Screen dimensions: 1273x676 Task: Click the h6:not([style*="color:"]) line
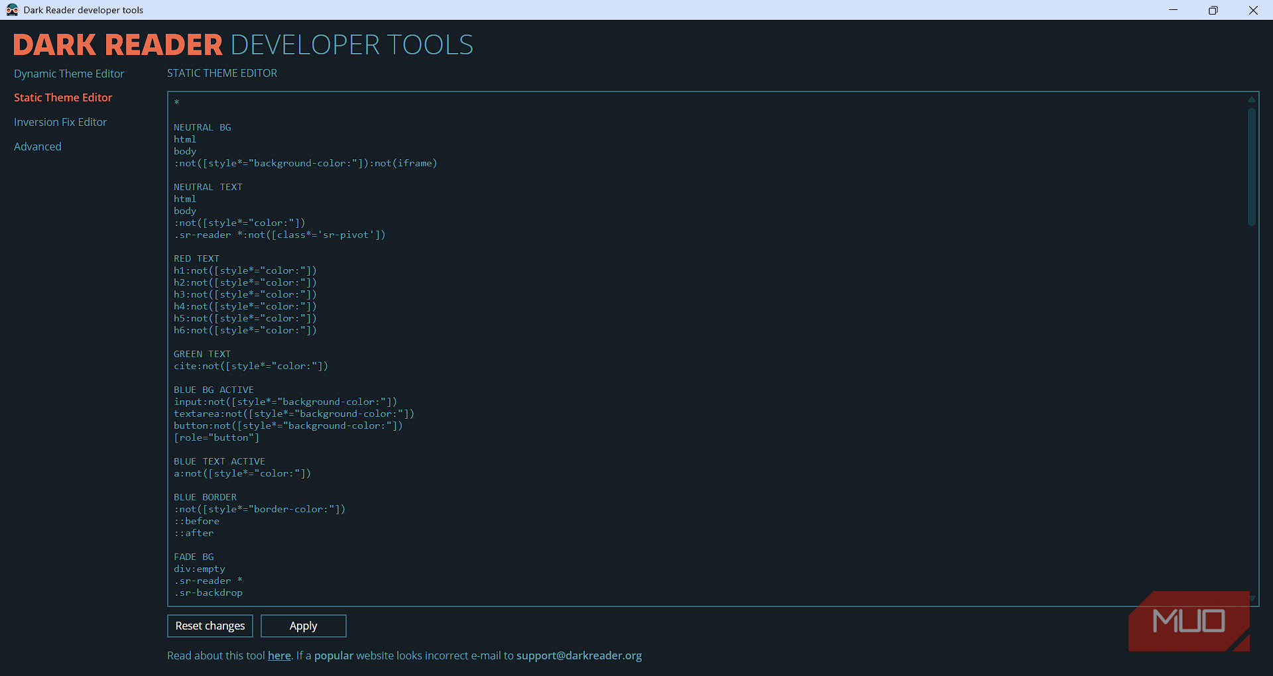(245, 330)
